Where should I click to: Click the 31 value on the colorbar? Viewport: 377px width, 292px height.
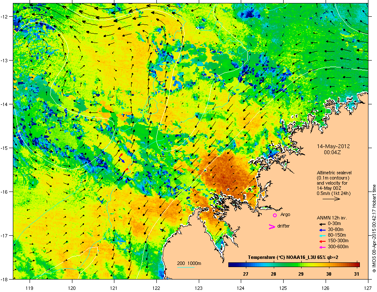pyautogui.click(x=356, y=274)
